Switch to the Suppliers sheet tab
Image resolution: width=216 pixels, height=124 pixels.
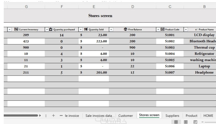(172, 116)
